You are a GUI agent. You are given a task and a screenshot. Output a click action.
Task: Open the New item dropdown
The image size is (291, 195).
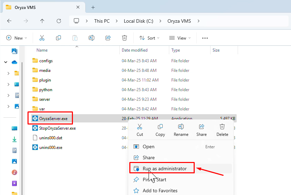(x=17, y=38)
